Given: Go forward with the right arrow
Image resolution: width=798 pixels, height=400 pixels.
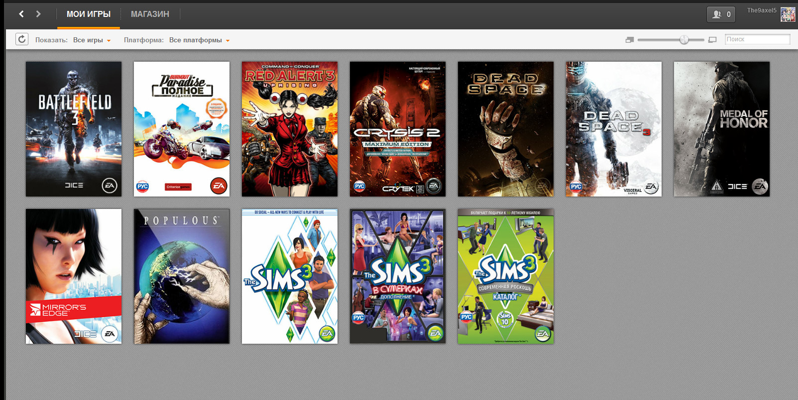Looking at the screenshot, I should (38, 14).
